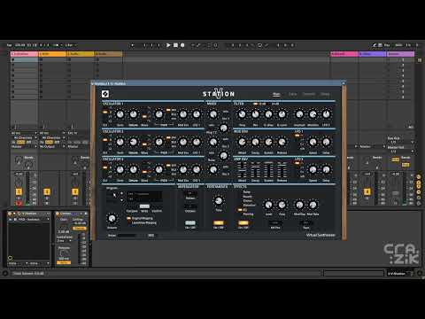Click the Program Volume knob
425x319 pixels.
[x=112, y=219]
